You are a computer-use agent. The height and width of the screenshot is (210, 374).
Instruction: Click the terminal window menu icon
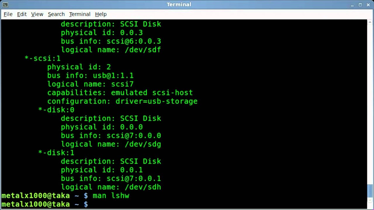click(x=5, y=5)
